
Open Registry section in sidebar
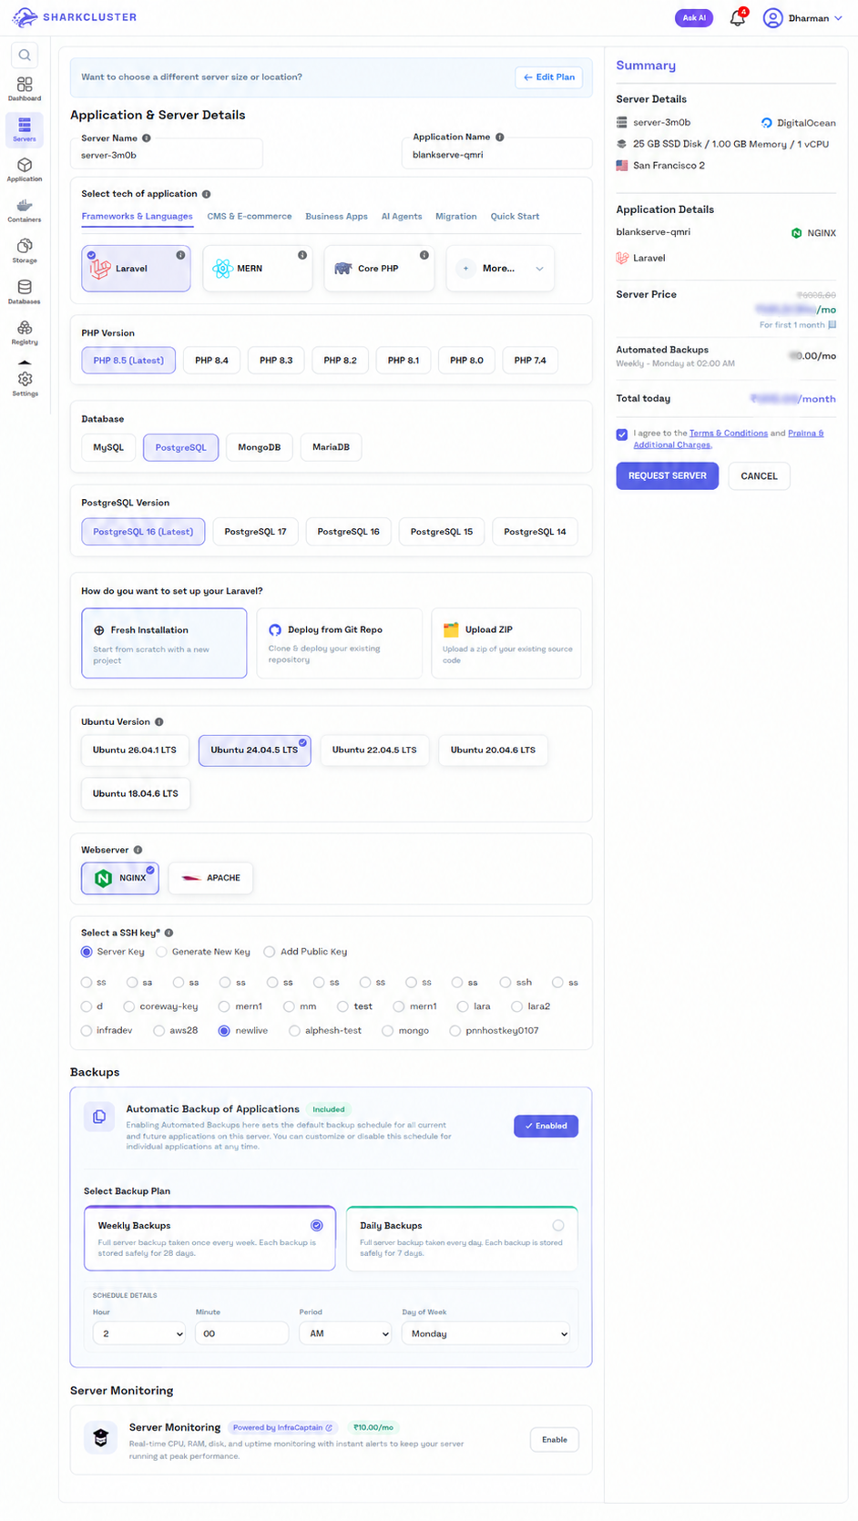(x=25, y=332)
